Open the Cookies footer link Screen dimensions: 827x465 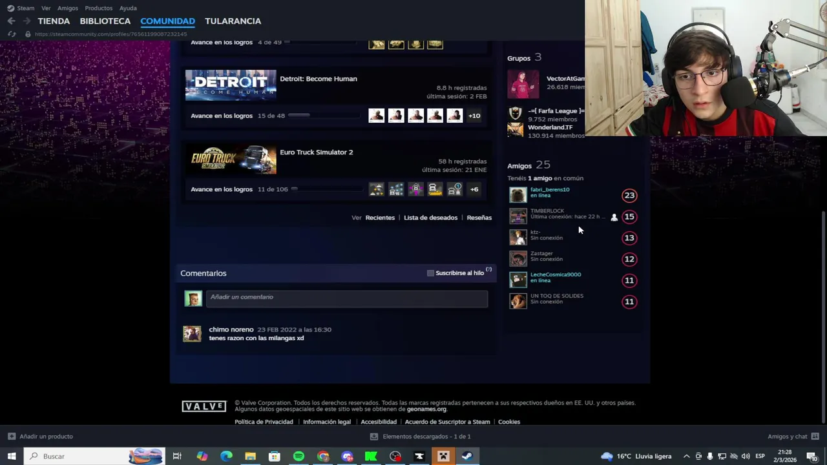point(509,422)
